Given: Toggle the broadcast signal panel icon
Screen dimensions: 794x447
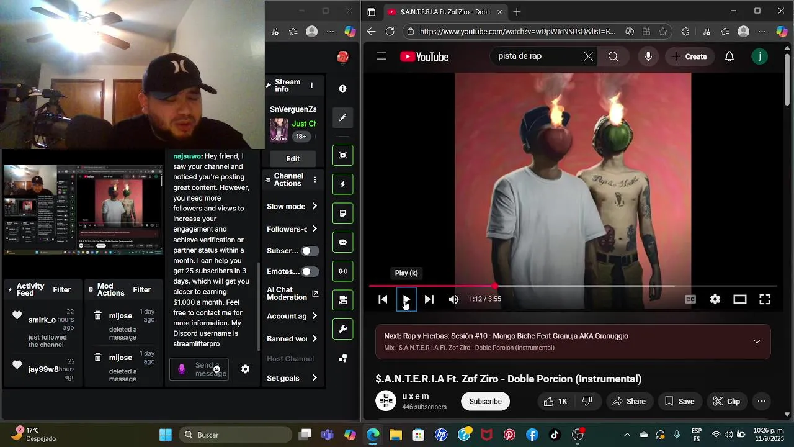Looking at the screenshot, I should point(342,271).
